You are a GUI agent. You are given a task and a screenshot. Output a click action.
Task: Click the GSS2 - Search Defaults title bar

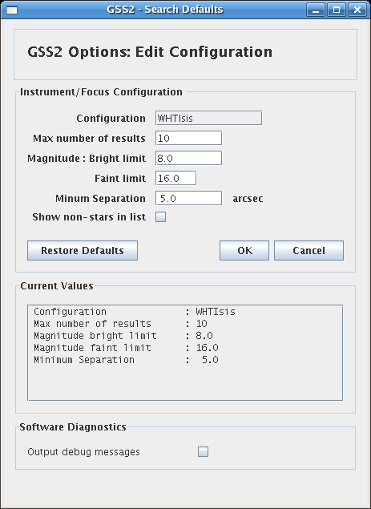(x=165, y=10)
